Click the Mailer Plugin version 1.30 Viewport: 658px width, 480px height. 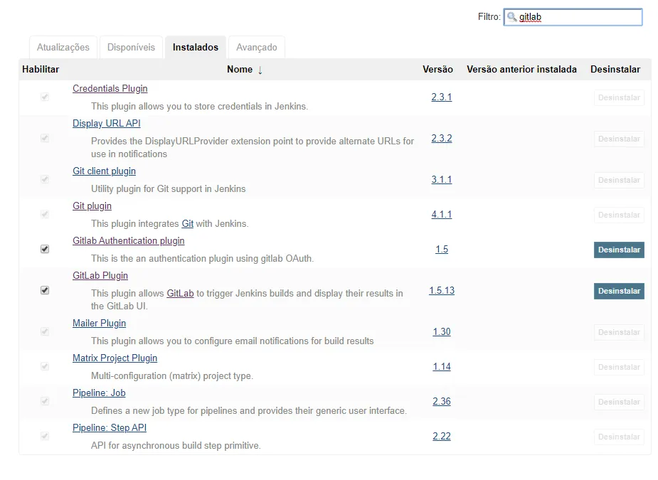pyautogui.click(x=442, y=331)
